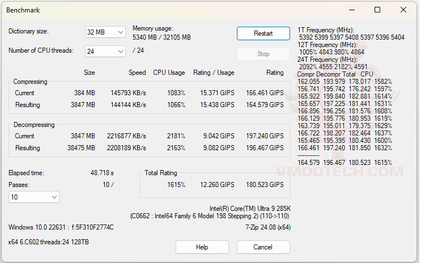
Task: Click Compressing Current rating 166.461 GIPS
Action: (x=265, y=93)
